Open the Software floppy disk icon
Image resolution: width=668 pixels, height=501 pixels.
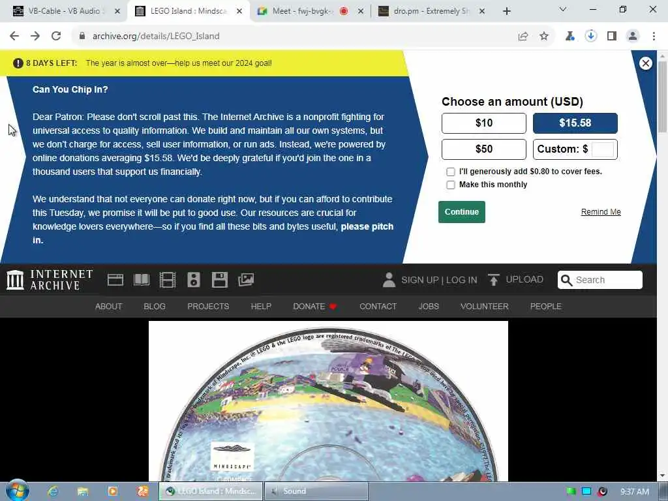pos(219,280)
